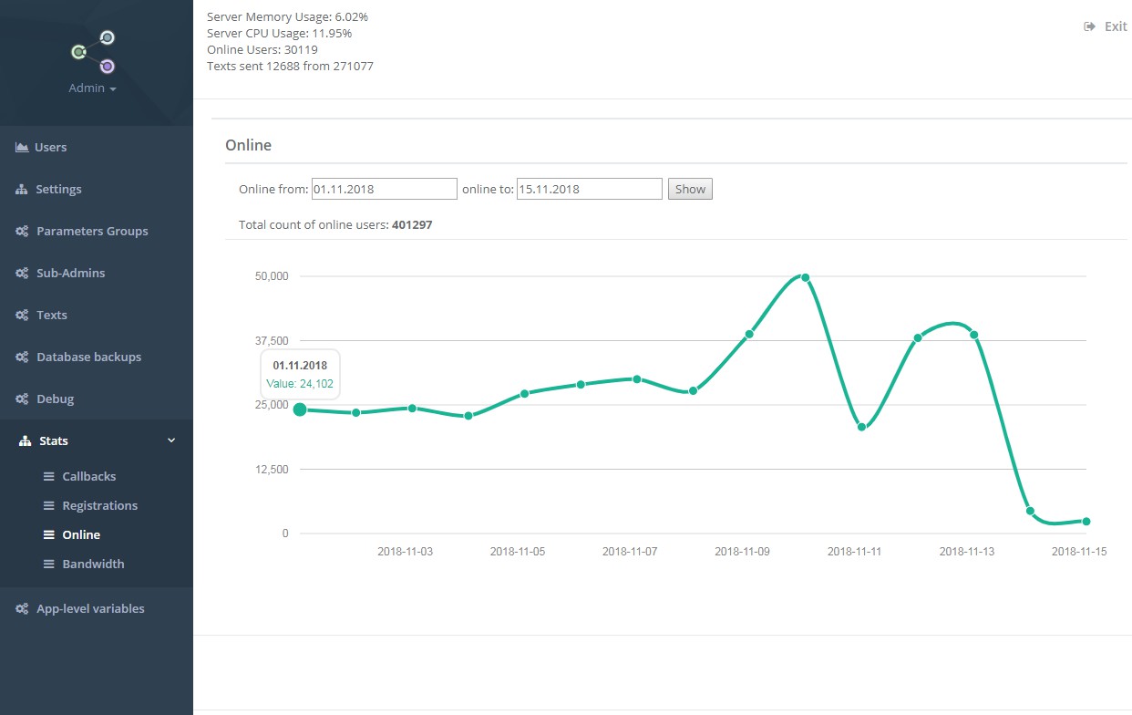Go to the Registrations stats page
This screenshot has width=1132, height=715.
(99, 506)
